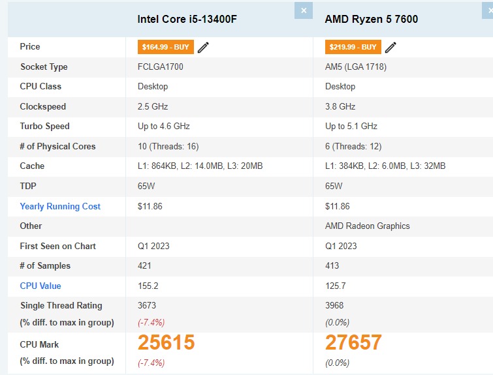493x375 pixels.
Task: Click the Single Thread Rating label
Action: point(61,306)
